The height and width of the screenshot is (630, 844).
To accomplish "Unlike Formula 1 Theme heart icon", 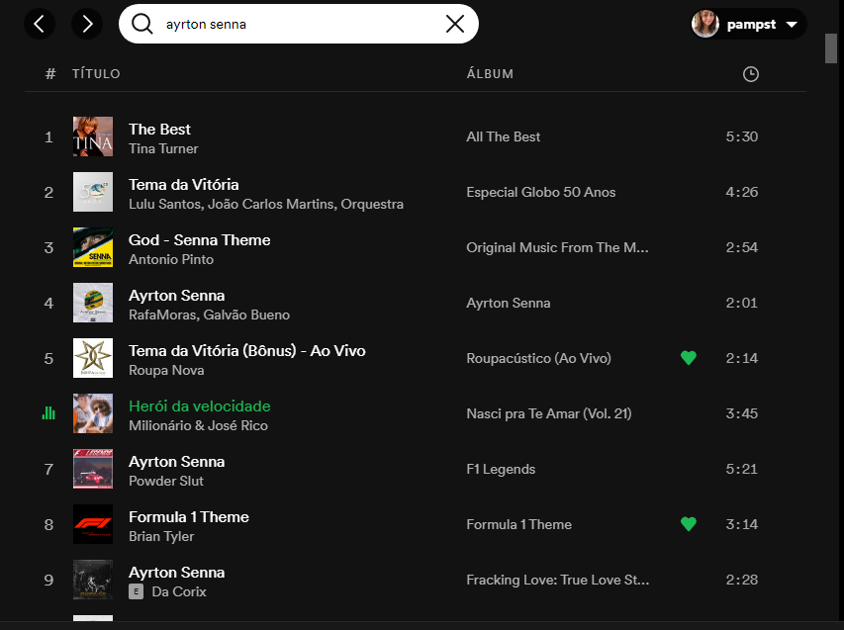I will [689, 524].
